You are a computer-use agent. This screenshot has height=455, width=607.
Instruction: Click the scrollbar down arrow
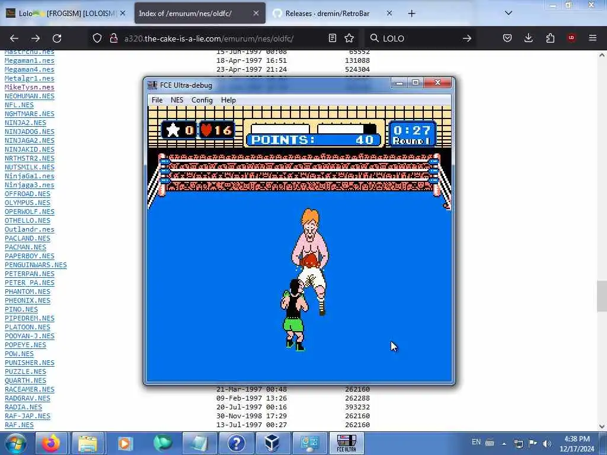point(602,427)
